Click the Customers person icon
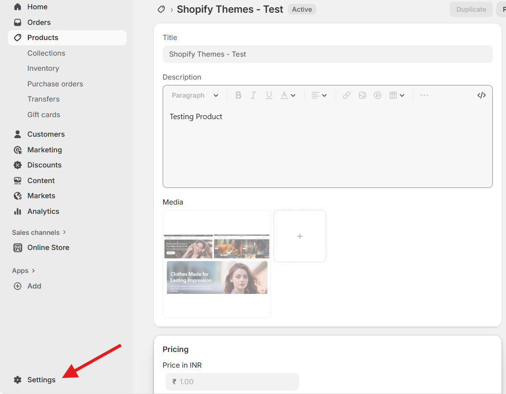Image resolution: width=506 pixels, height=394 pixels. tap(18, 134)
